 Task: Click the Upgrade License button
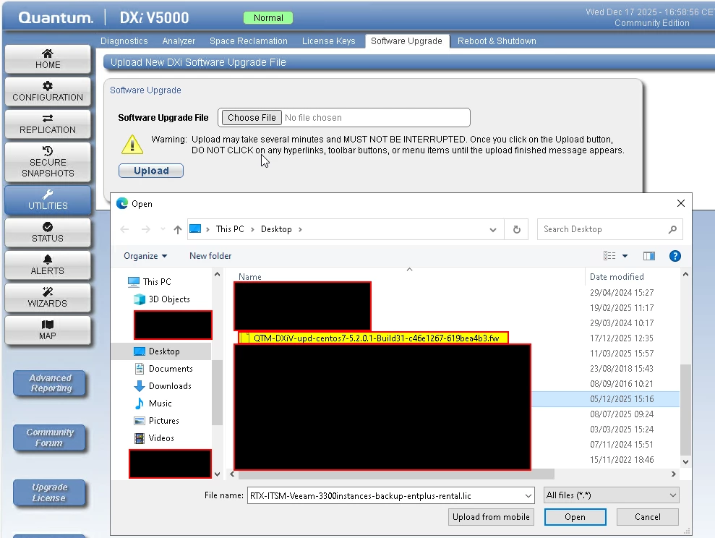point(50,492)
